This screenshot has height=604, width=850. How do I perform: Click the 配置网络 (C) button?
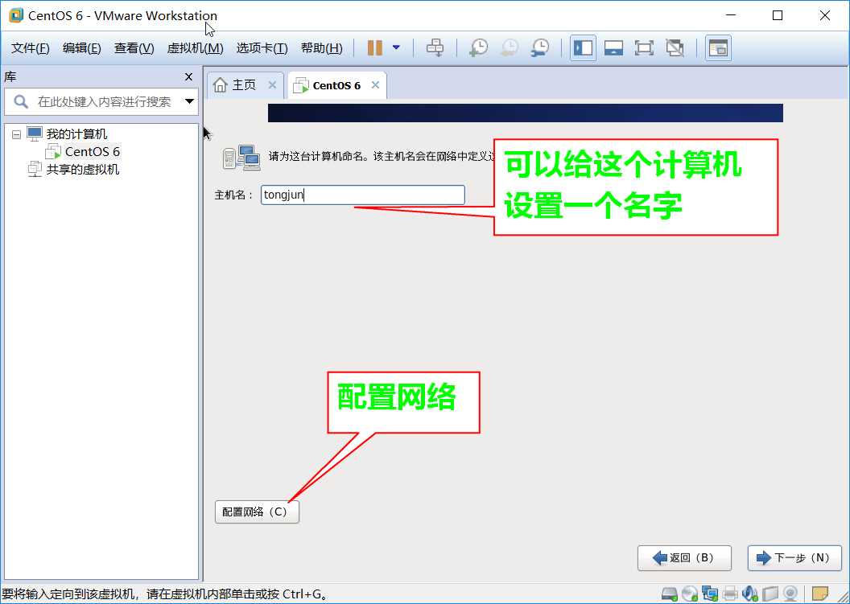(257, 512)
